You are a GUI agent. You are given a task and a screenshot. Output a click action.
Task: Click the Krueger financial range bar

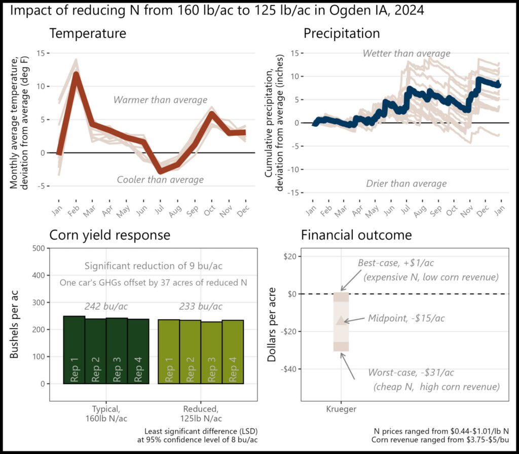[x=341, y=322]
